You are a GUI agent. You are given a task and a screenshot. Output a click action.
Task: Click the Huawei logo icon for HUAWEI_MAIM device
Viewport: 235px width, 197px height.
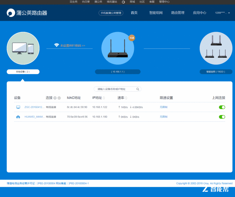click(x=18, y=117)
